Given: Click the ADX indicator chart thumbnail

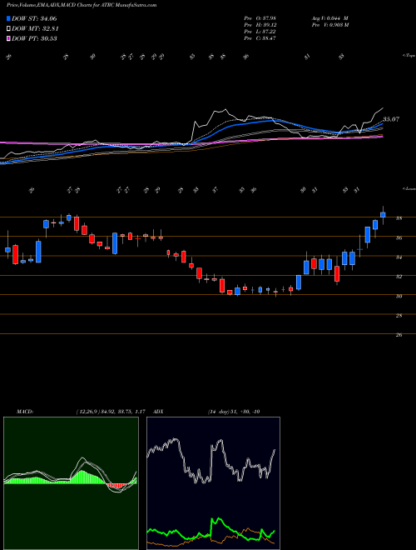Looking at the screenshot, I should (x=213, y=482).
